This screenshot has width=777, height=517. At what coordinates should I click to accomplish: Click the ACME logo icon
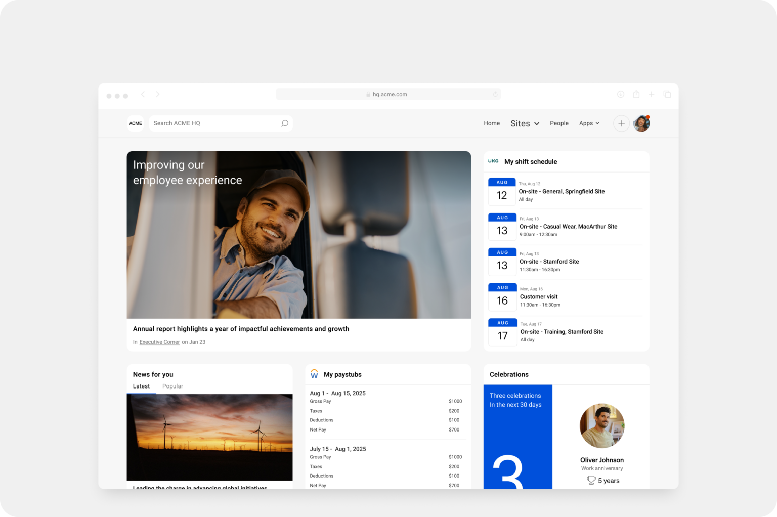point(136,123)
